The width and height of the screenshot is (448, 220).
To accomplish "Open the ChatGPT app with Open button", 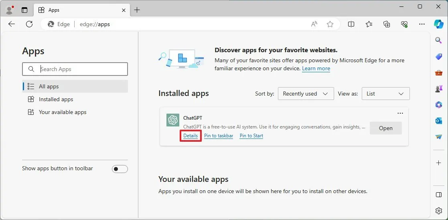I will [386, 128].
